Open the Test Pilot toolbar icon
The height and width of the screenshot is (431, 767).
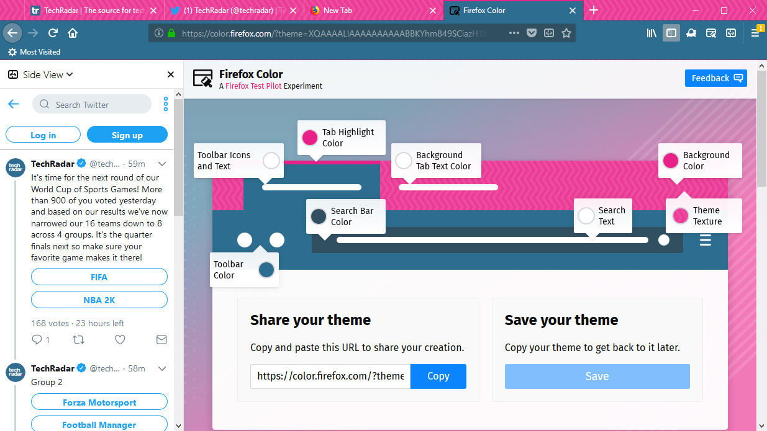coord(691,33)
